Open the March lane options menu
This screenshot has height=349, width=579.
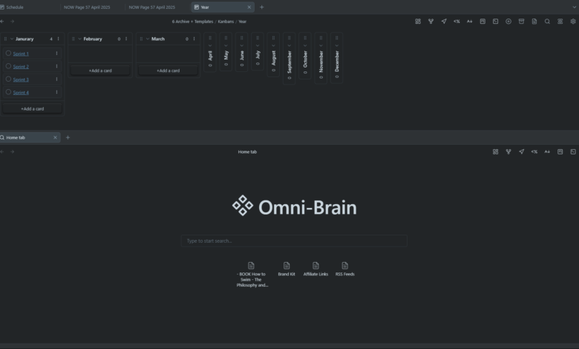[x=194, y=39]
